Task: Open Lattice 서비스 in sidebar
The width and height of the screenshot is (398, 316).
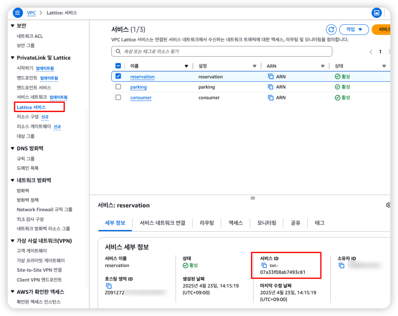Action: tap(31, 107)
